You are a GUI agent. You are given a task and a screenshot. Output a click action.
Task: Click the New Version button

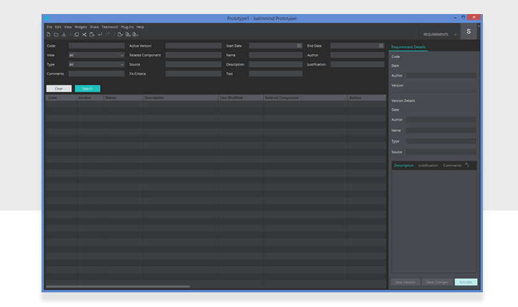[x=405, y=282]
